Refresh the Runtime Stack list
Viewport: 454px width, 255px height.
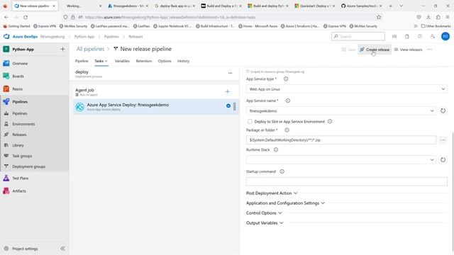coord(443,159)
